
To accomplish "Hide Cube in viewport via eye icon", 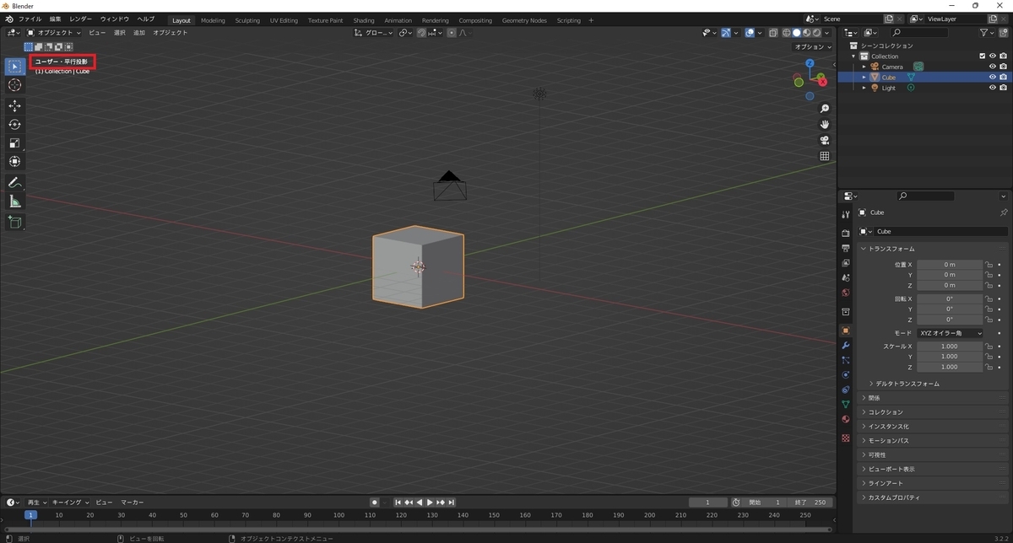I will (x=992, y=77).
